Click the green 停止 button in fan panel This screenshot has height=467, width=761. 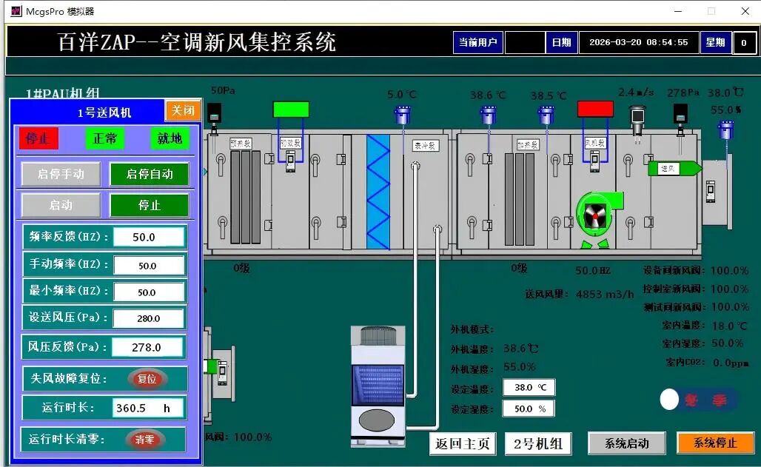(150, 205)
